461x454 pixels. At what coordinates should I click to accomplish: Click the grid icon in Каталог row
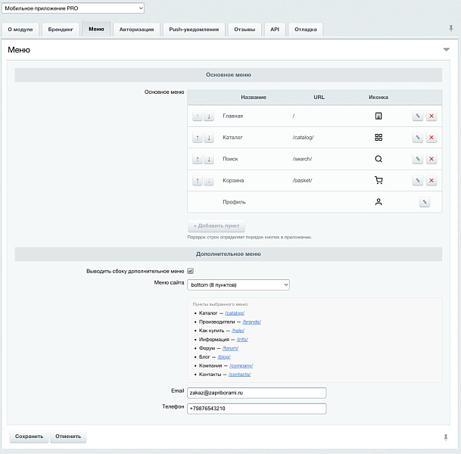(x=378, y=138)
